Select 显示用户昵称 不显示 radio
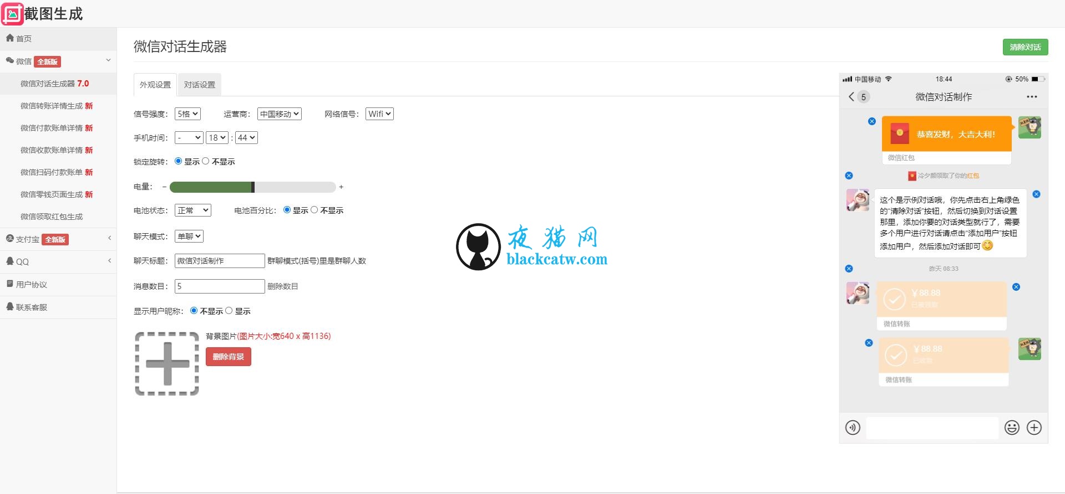The height and width of the screenshot is (494, 1065). pos(194,311)
